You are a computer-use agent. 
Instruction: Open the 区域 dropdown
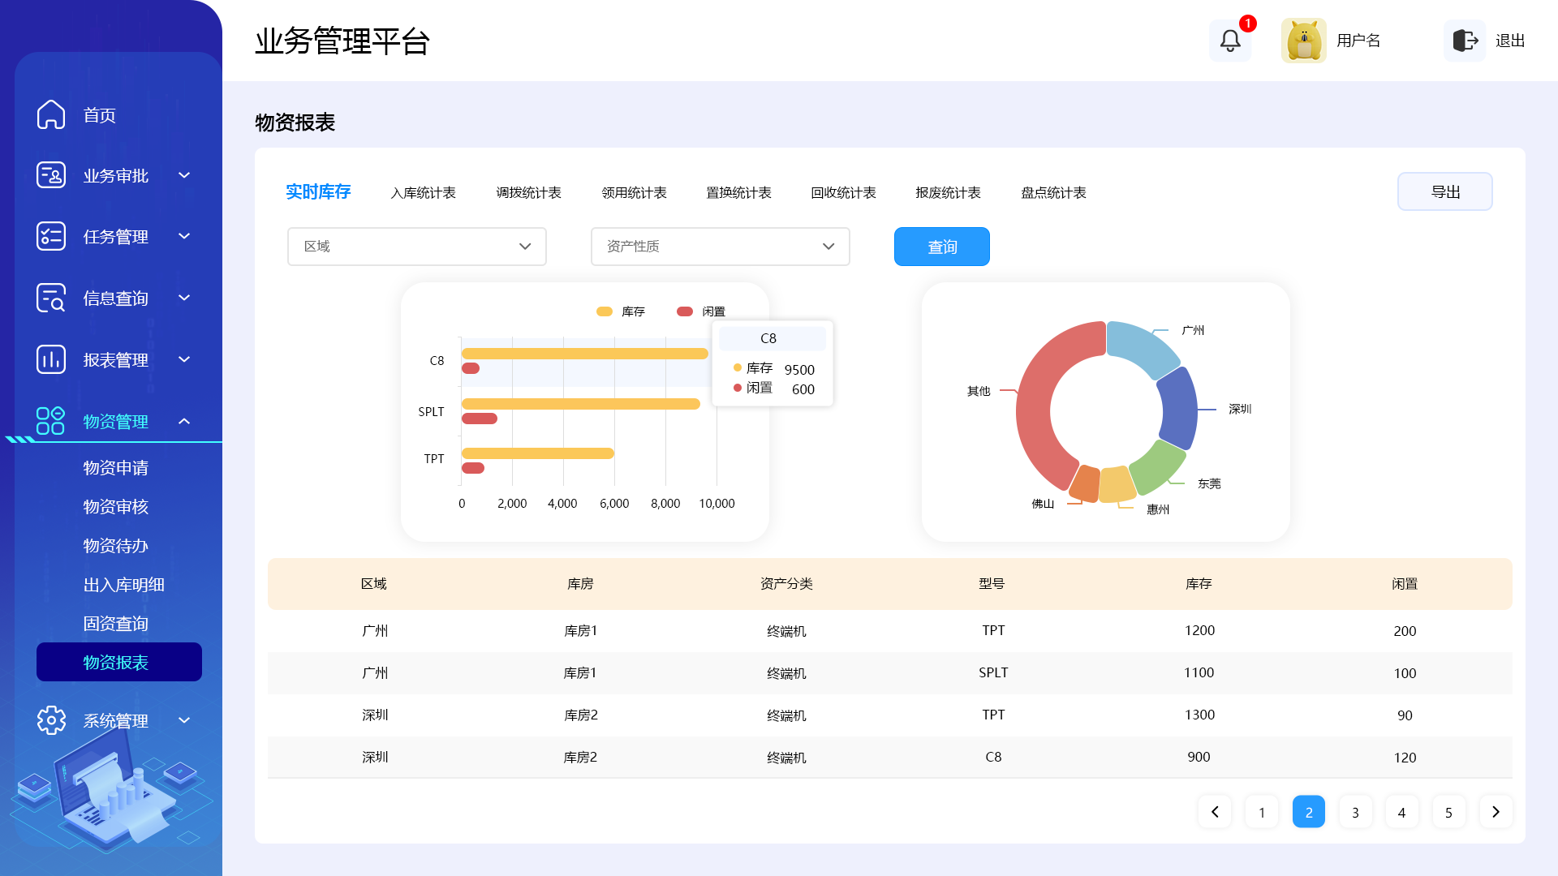pyautogui.click(x=416, y=247)
